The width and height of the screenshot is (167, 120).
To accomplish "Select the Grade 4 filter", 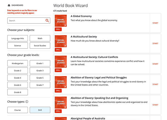I will point(18,78).
